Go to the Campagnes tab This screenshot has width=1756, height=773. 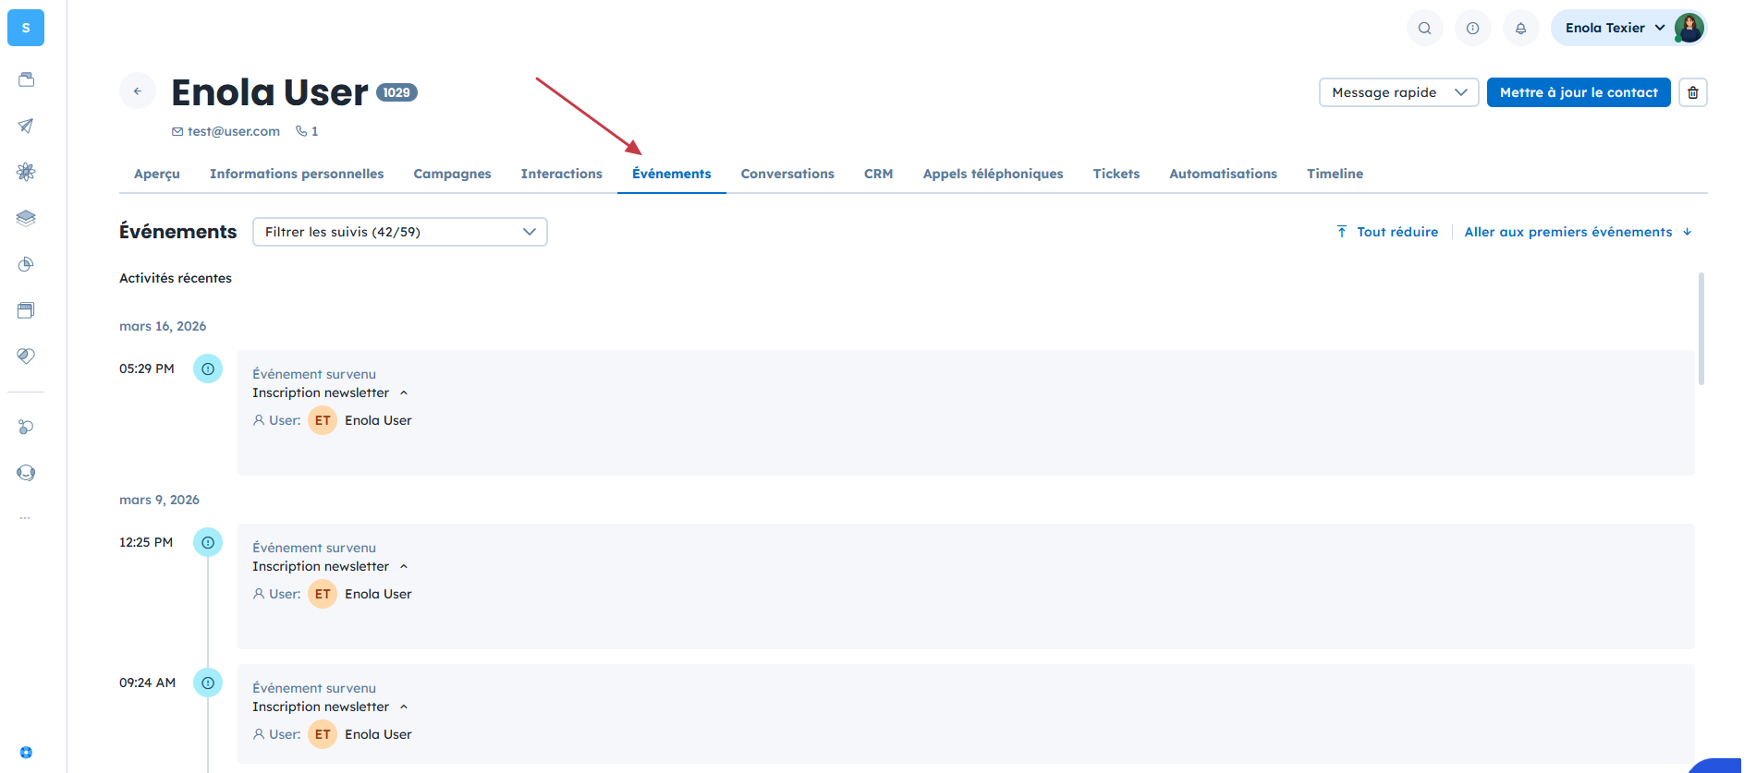[x=452, y=174]
